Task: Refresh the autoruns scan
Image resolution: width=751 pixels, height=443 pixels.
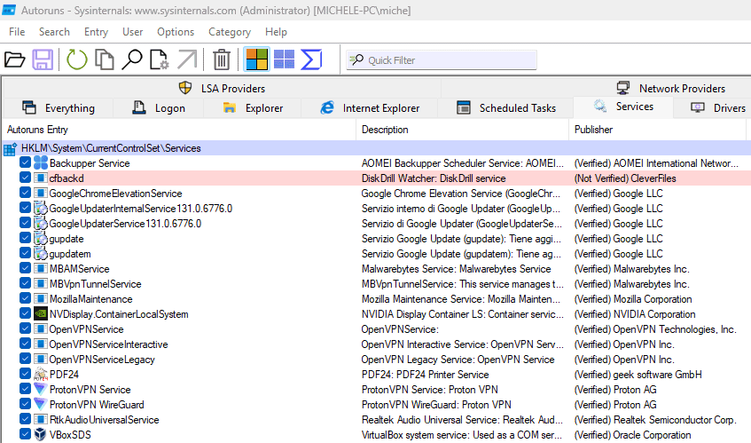Action: (76, 60)
